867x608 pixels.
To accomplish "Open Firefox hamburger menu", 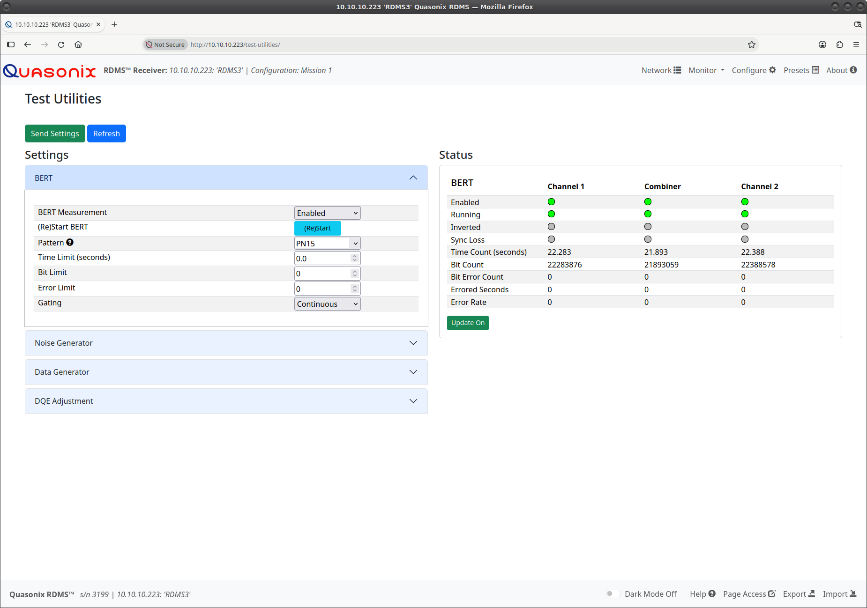I will (x=856, y=44).
